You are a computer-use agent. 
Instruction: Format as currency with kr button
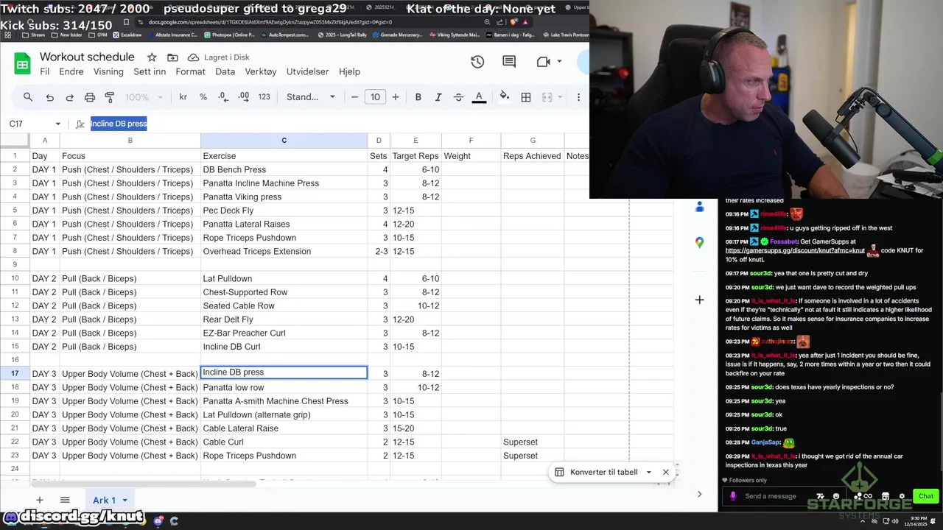pyautogui.click(x=183, y=97)
